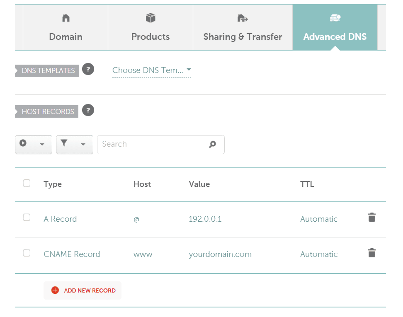Click trash icon for CNAME Record row

(x=372, y=253)
